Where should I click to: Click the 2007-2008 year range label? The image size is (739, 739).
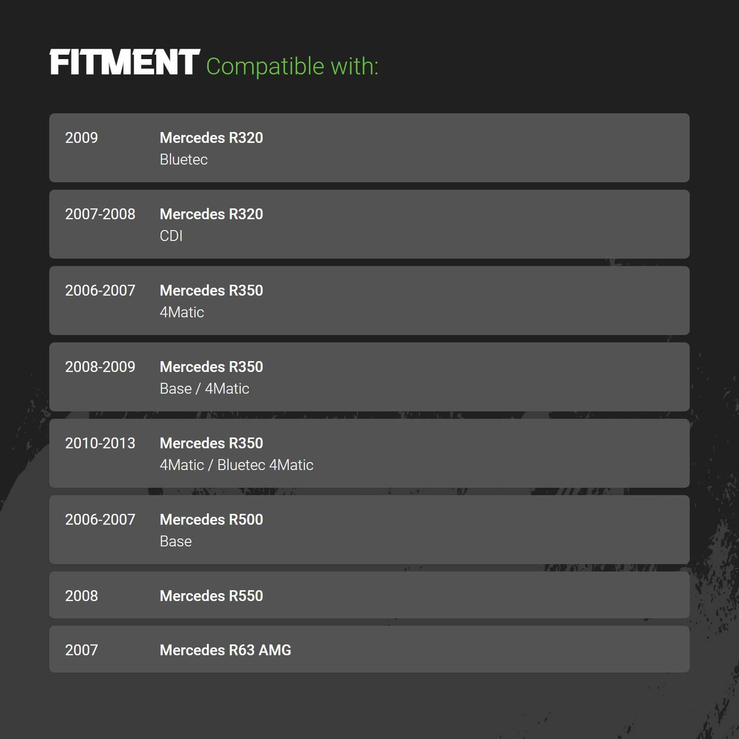click(100, 214)
